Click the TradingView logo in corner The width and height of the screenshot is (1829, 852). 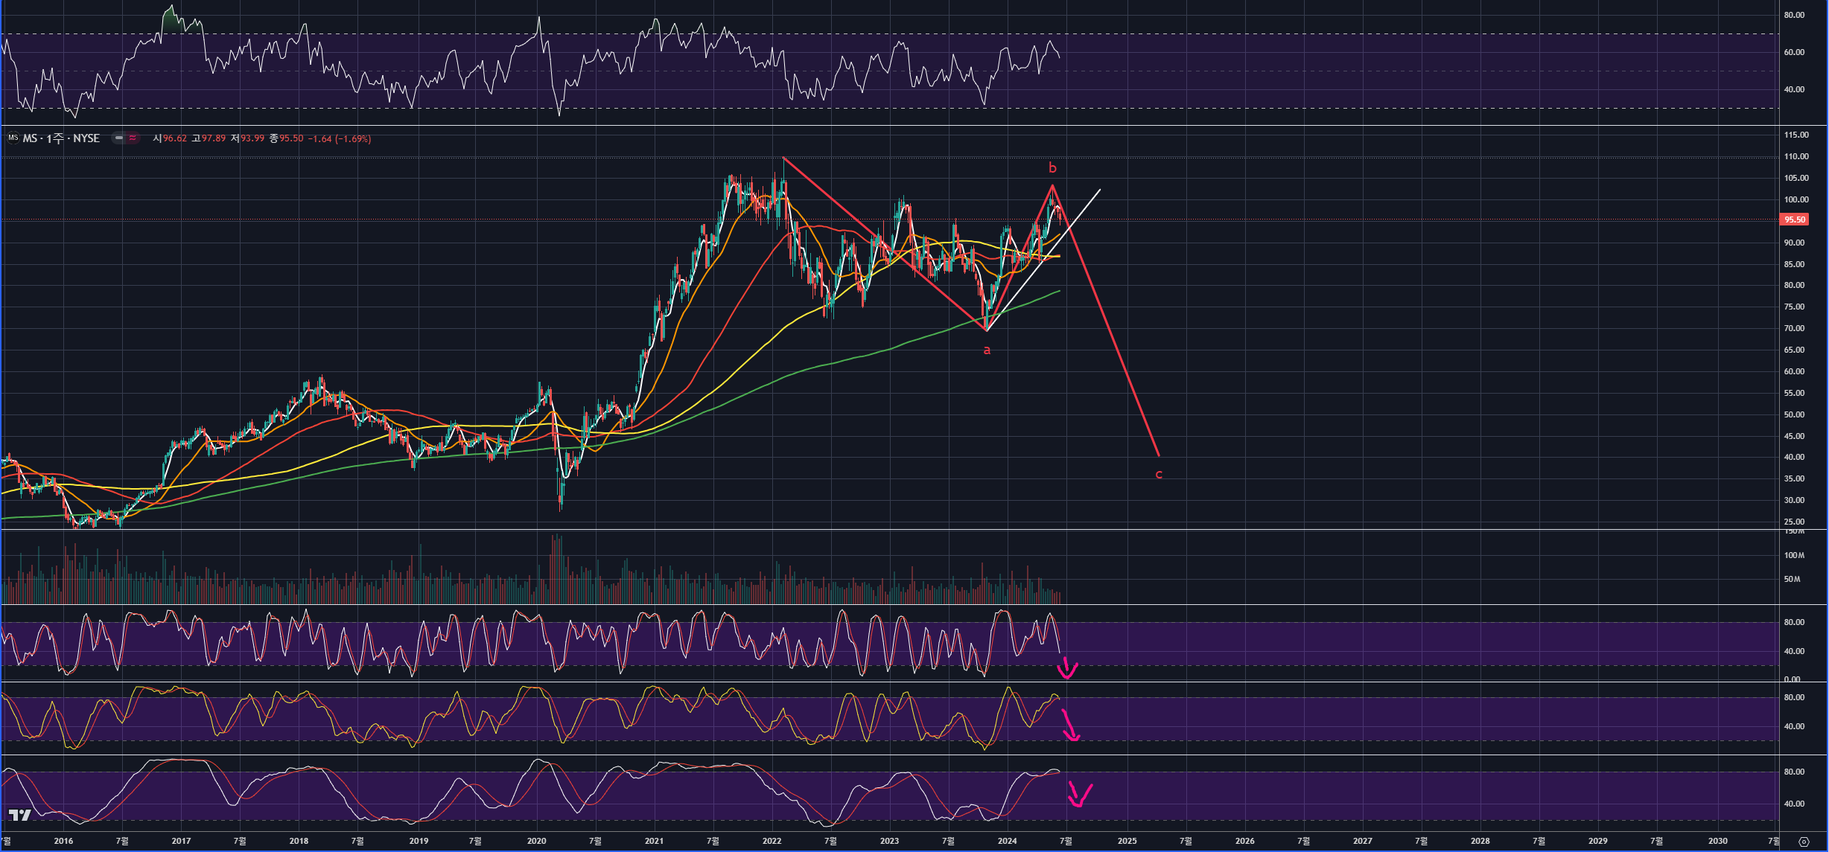[x=19, y=816]
